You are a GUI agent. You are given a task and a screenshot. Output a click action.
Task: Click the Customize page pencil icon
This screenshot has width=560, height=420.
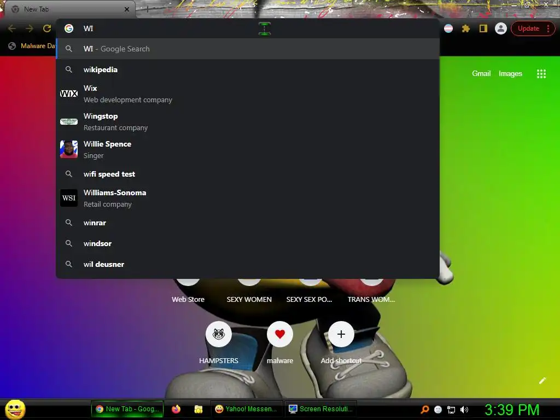[542, 381]
